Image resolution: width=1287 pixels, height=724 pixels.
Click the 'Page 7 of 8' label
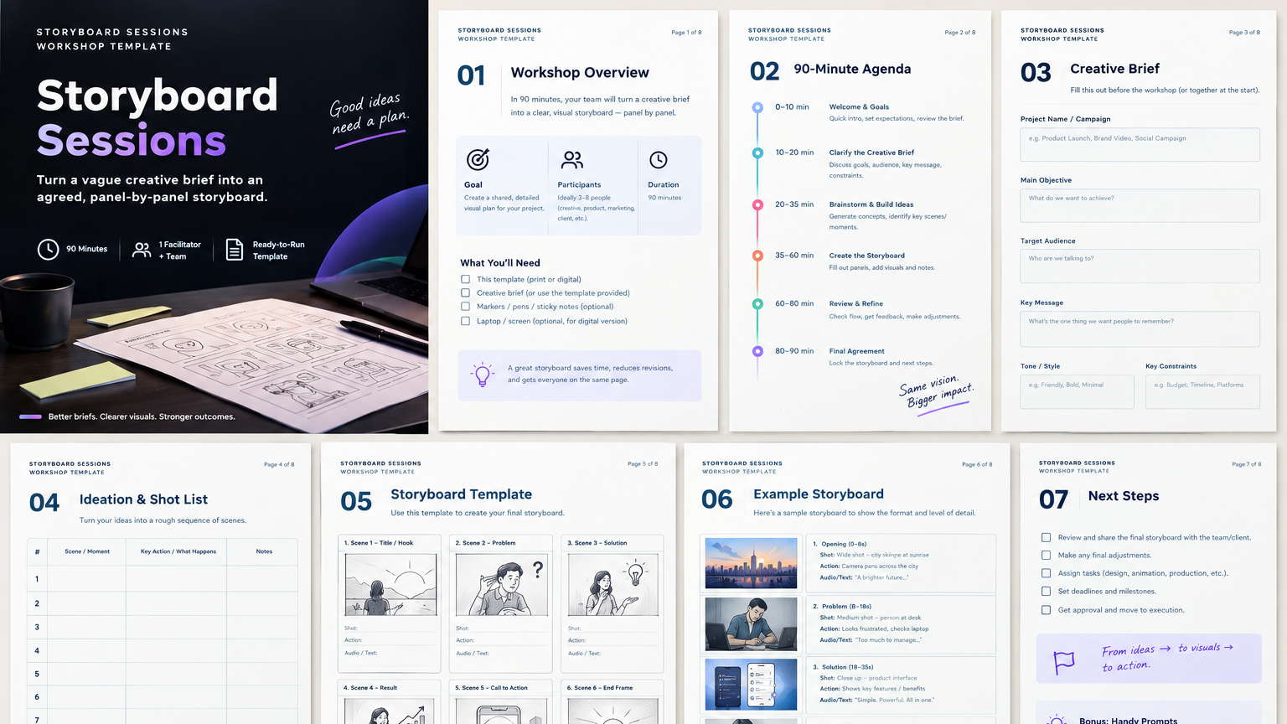(x=1247, y=464)
